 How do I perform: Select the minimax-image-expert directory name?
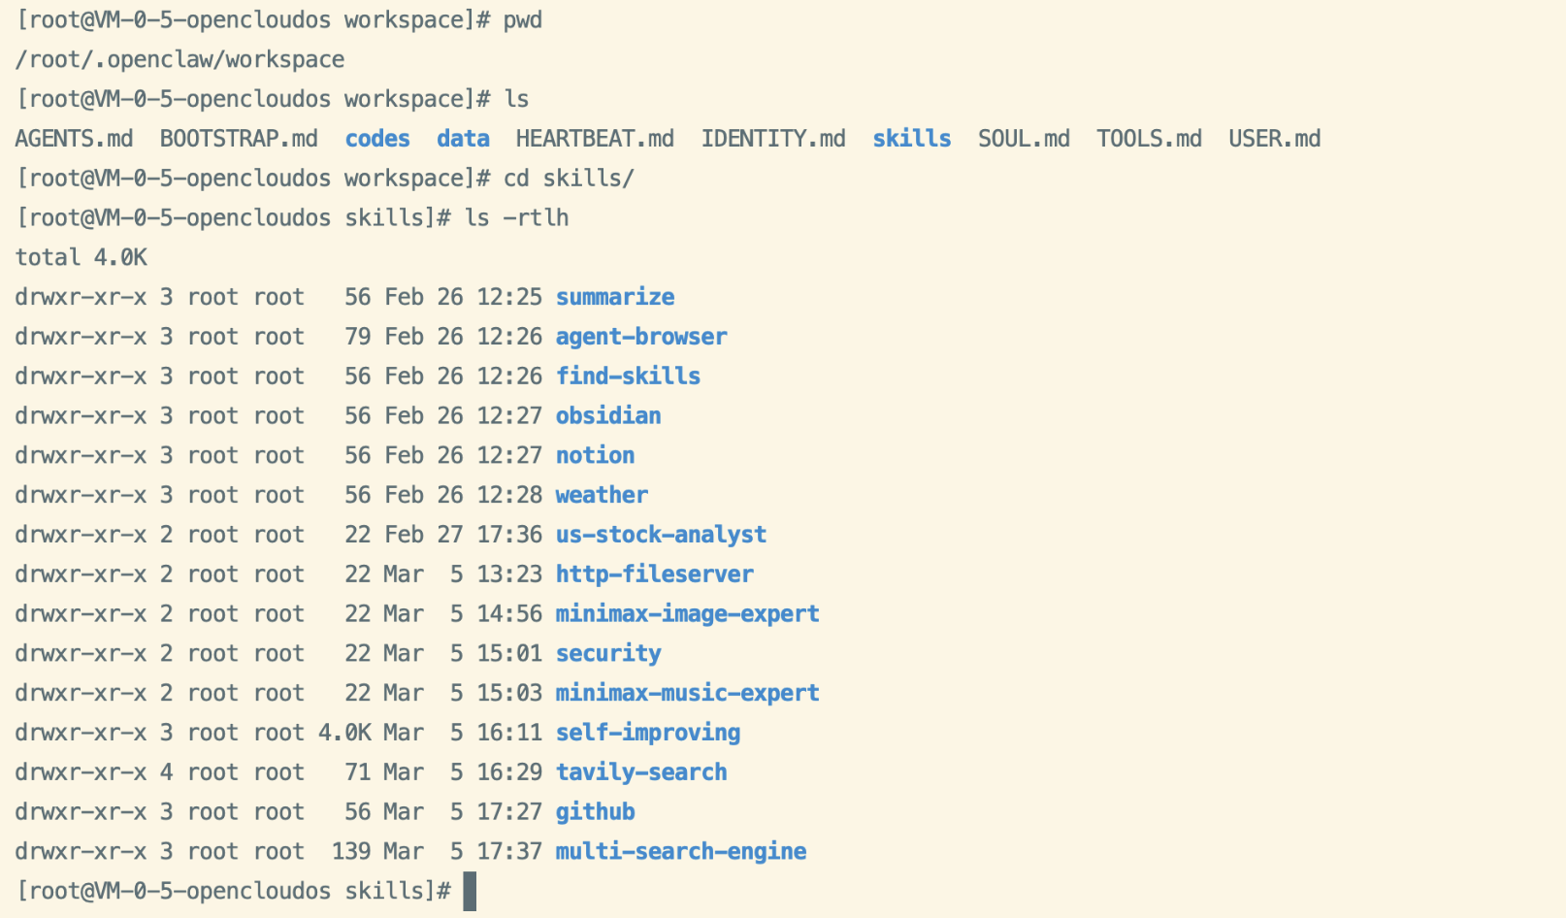(687, 614)
